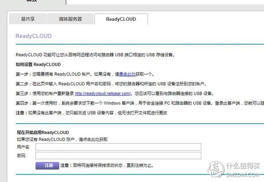
Task: Click the 用户名 label
Action: (x=24, y=147)
